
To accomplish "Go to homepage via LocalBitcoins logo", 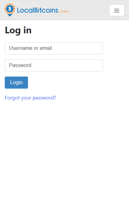I will coord(37,10).
